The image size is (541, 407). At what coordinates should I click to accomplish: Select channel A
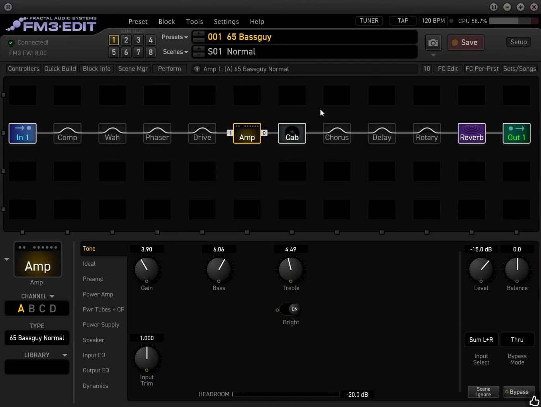tap(21, 309)
